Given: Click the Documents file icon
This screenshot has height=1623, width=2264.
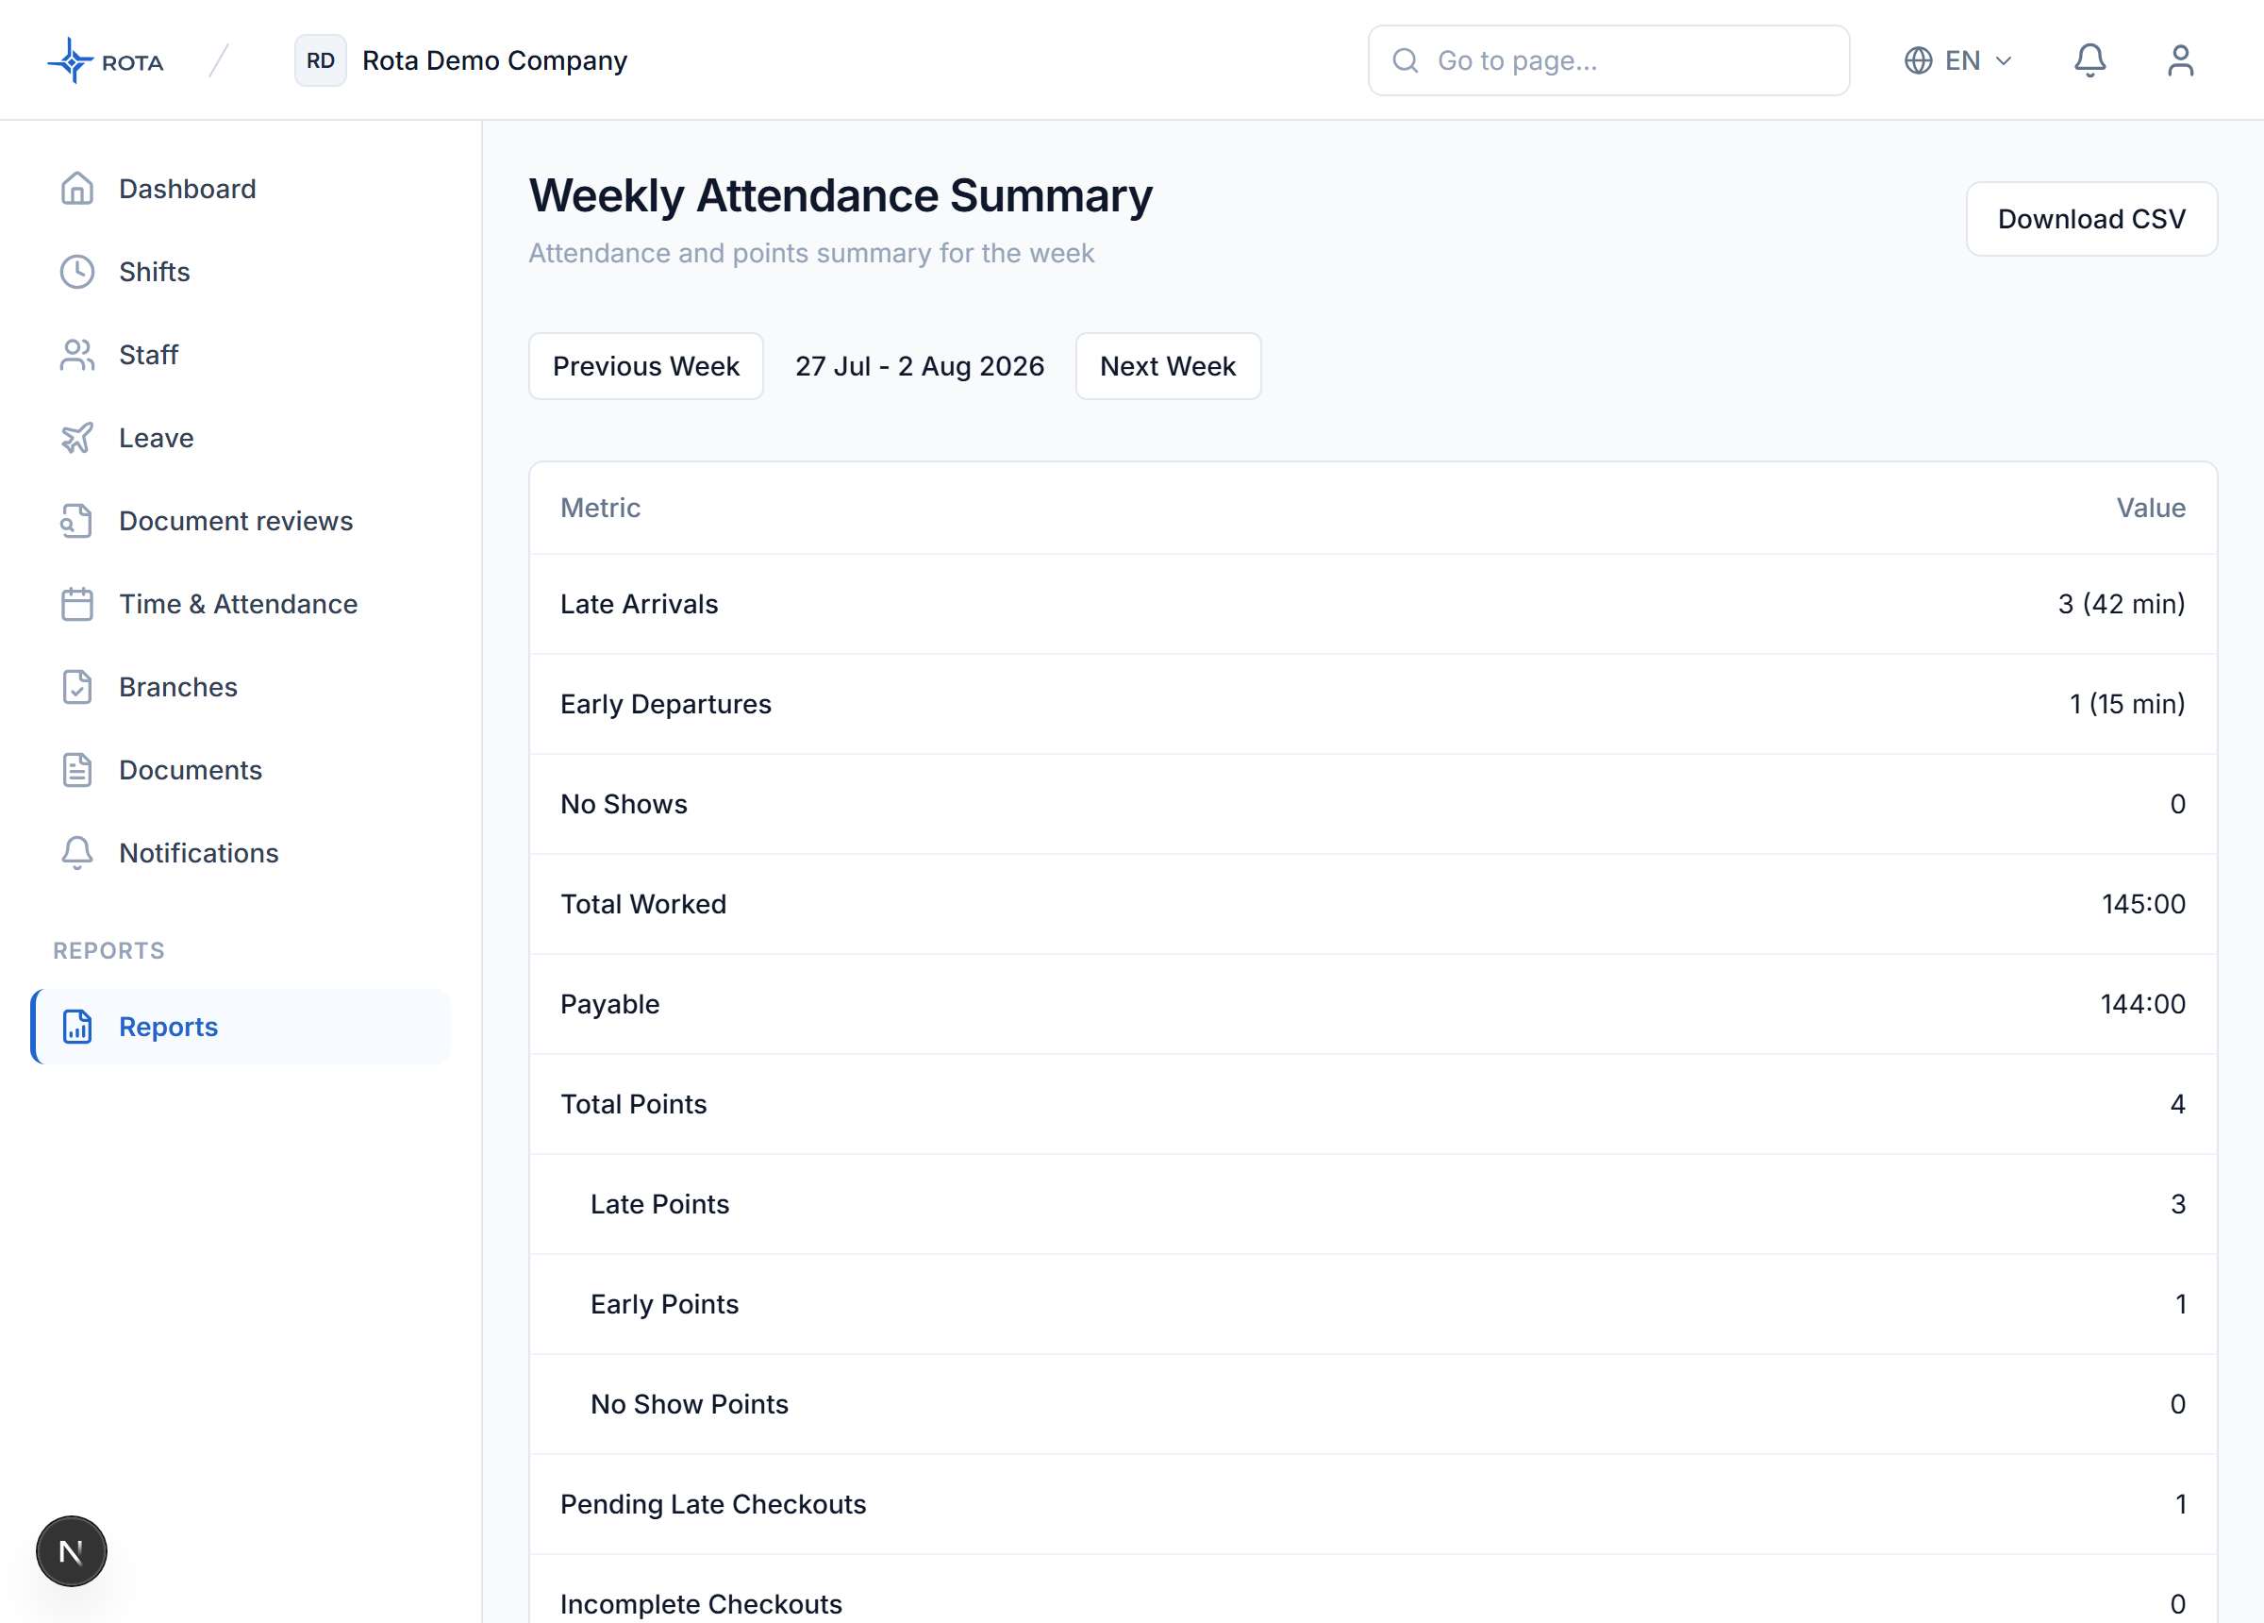Looking at the screenshot, I should (x=76, y=770).
